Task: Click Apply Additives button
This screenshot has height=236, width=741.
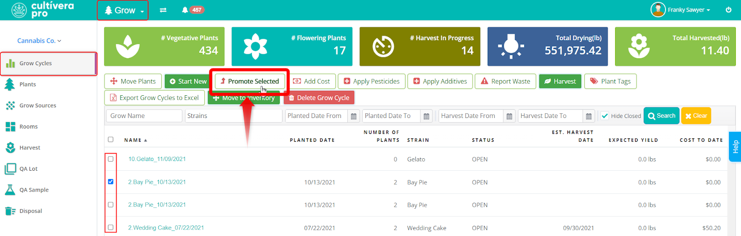Action: 440,81
